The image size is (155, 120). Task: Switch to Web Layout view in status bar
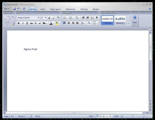point(104,116)
